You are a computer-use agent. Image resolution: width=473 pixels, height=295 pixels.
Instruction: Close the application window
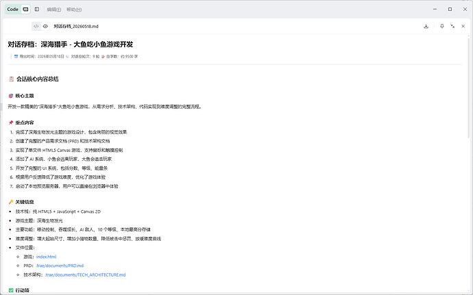[x=465, y=10]
